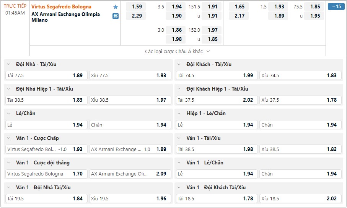Viewport: 347px width, 208px height.
Task: Choose AX Armani Exchange 1.0 handicap at 1.89
Action: point(130,149)
